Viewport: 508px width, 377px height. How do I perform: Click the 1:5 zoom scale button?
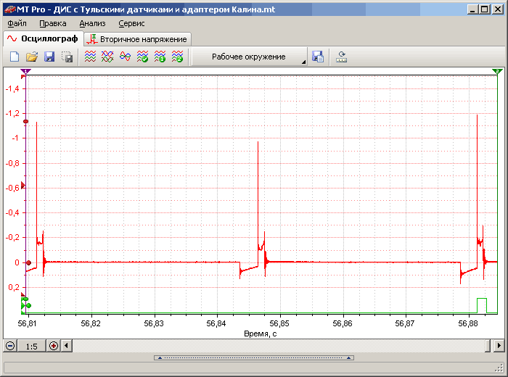31,346
